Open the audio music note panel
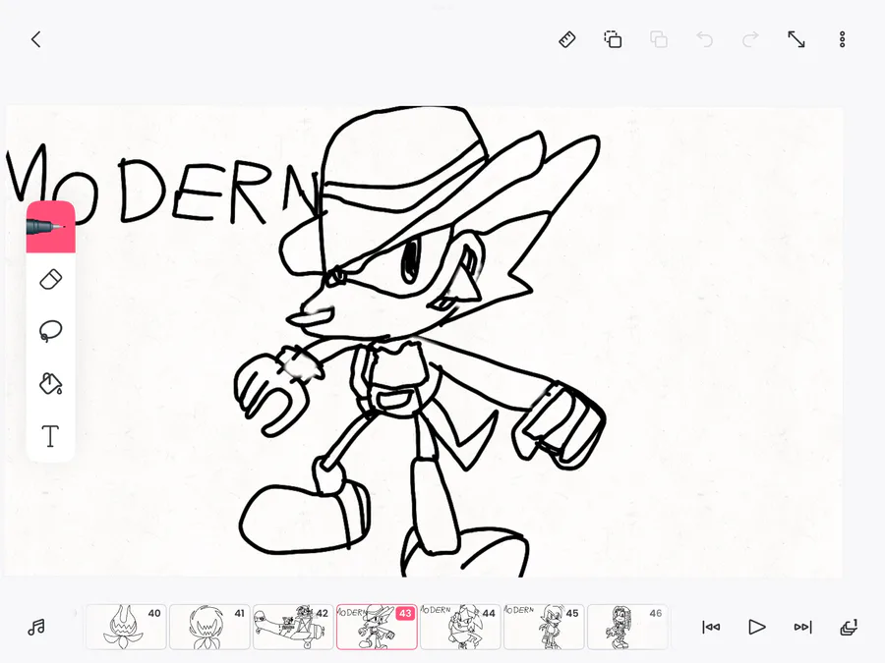The image size is (885, 663). 36,627
